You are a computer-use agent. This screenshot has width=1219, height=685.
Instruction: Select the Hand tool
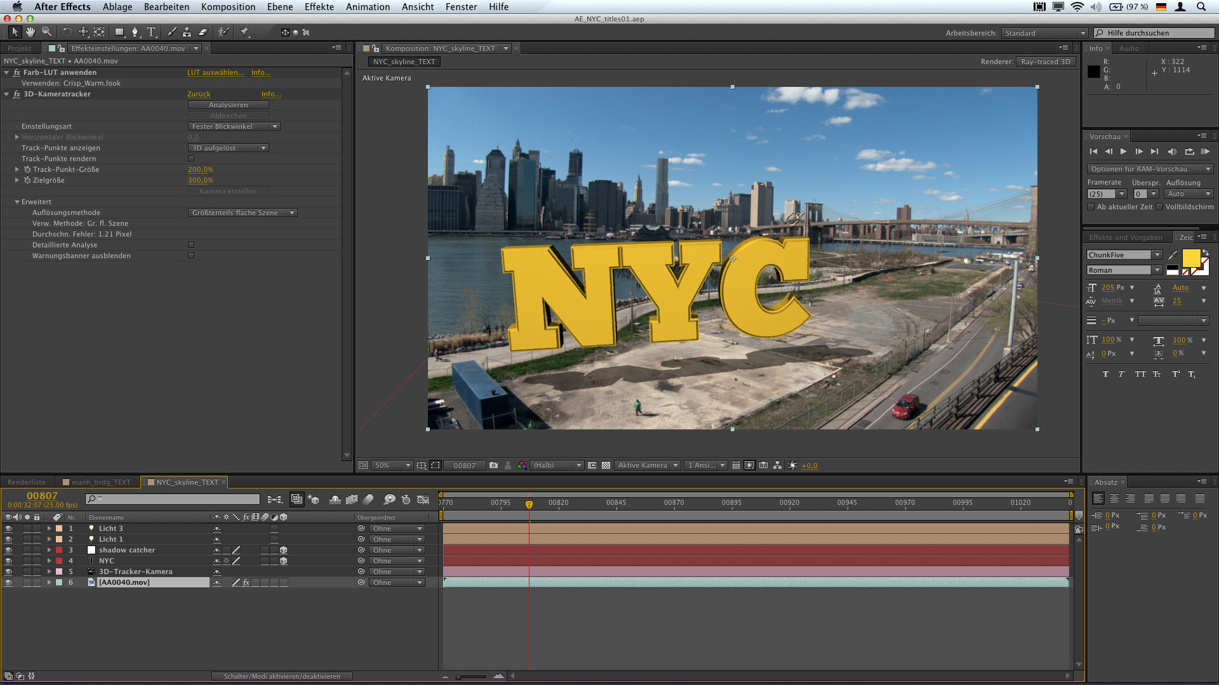pos(30,32)
